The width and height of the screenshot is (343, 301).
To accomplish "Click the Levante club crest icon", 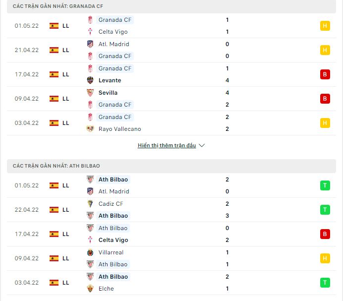I will click(90, 80).
